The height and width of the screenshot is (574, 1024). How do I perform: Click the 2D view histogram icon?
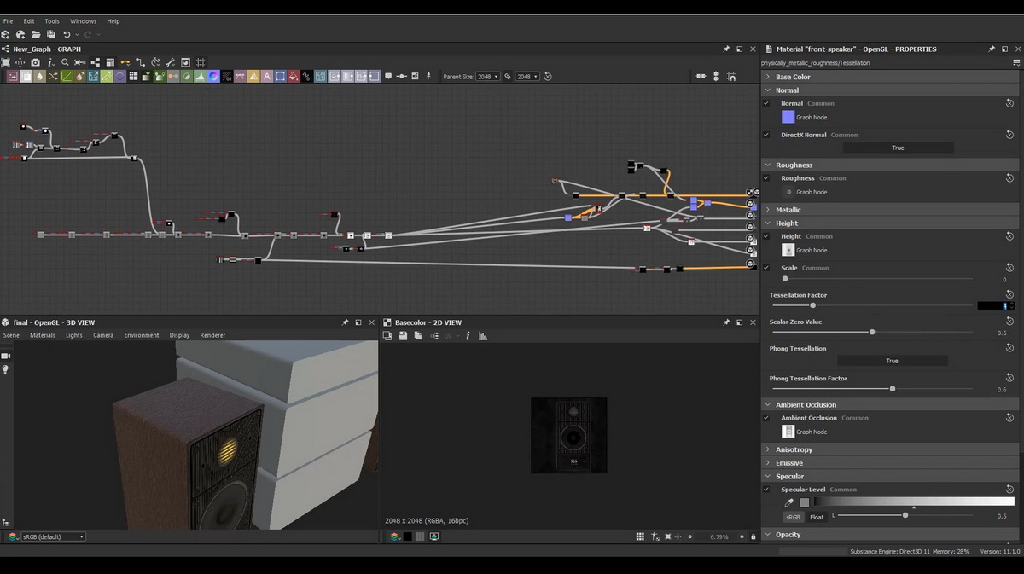pos(483,336)
